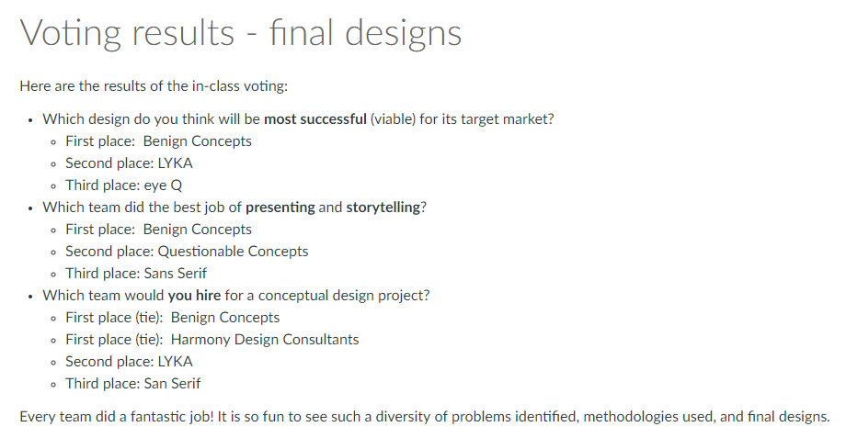Click the "Third place: Sans Serif" line
Viewport: 846px width, 438px height.
point(136,274)
